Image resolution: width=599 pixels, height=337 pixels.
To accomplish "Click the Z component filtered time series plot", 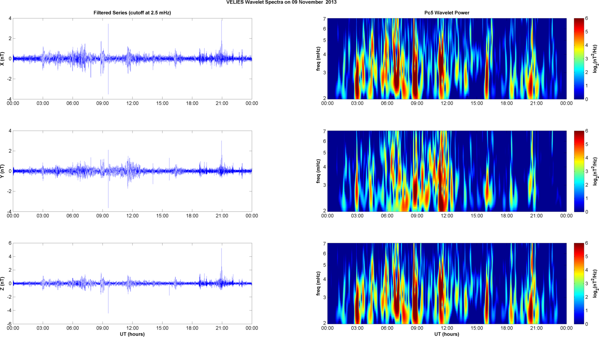I will point(132,284).
